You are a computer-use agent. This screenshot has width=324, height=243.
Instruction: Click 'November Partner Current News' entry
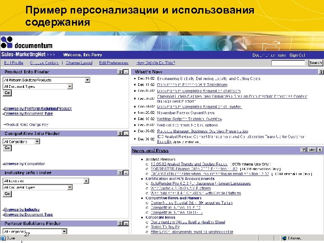(x=186, y=113)
